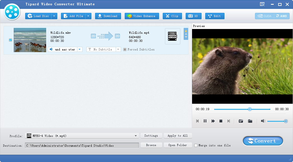Open the Clip tool

coord(172,16)
